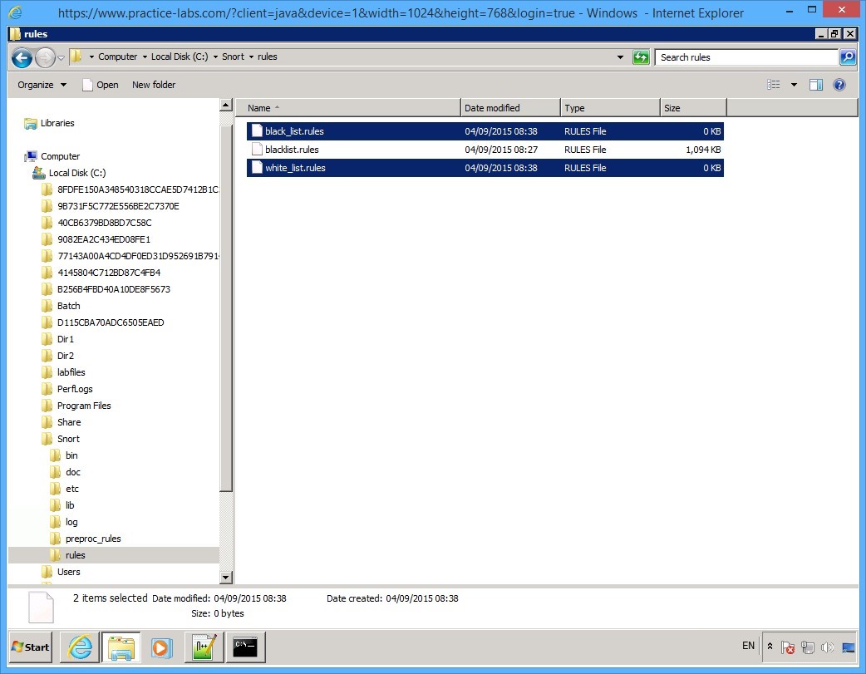Open the Start menu
Image resolution: width=866 pixels, height=674 pixels.
pyautogui.click(x=29, y=647)
